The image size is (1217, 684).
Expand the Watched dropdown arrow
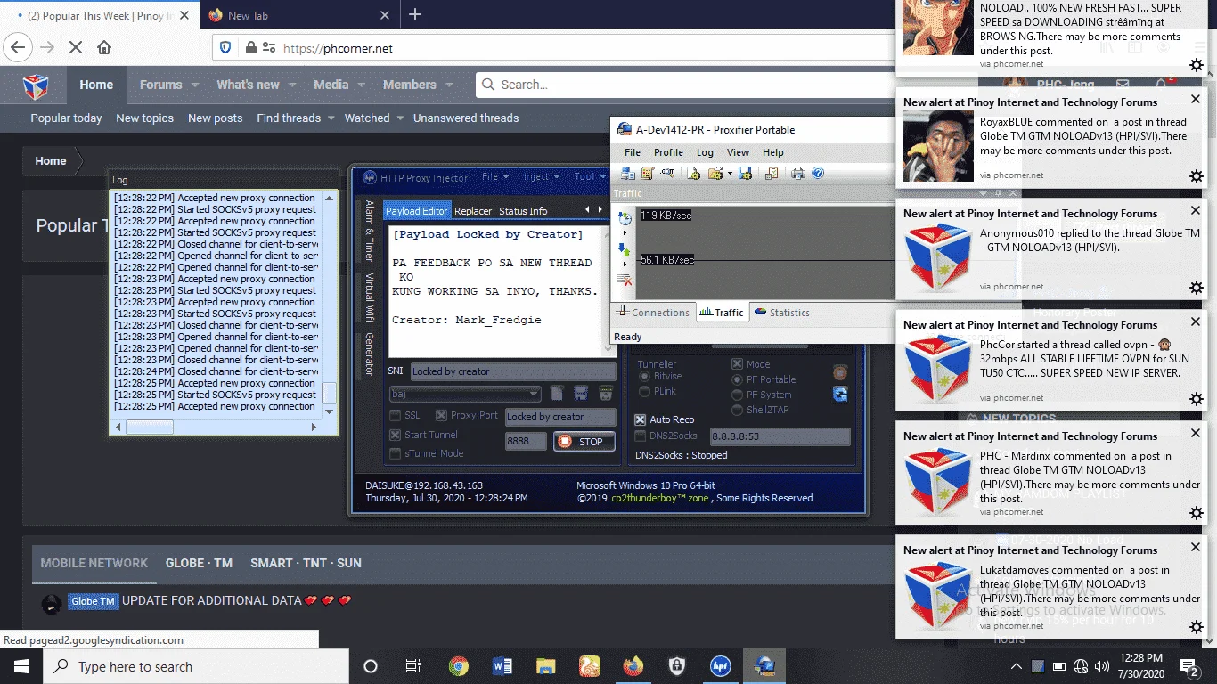(400, 118)
